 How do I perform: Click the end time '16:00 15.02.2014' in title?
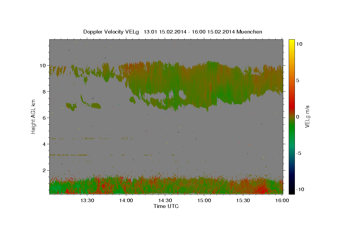(x=213, y=32)
